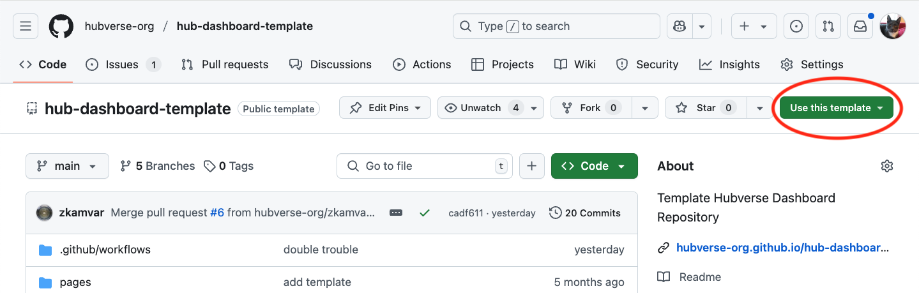Open the zkamvar author link

click(82, 213)
